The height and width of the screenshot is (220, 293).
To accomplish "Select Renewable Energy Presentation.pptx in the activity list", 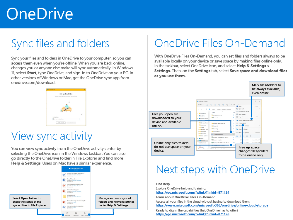I will 76,202.
